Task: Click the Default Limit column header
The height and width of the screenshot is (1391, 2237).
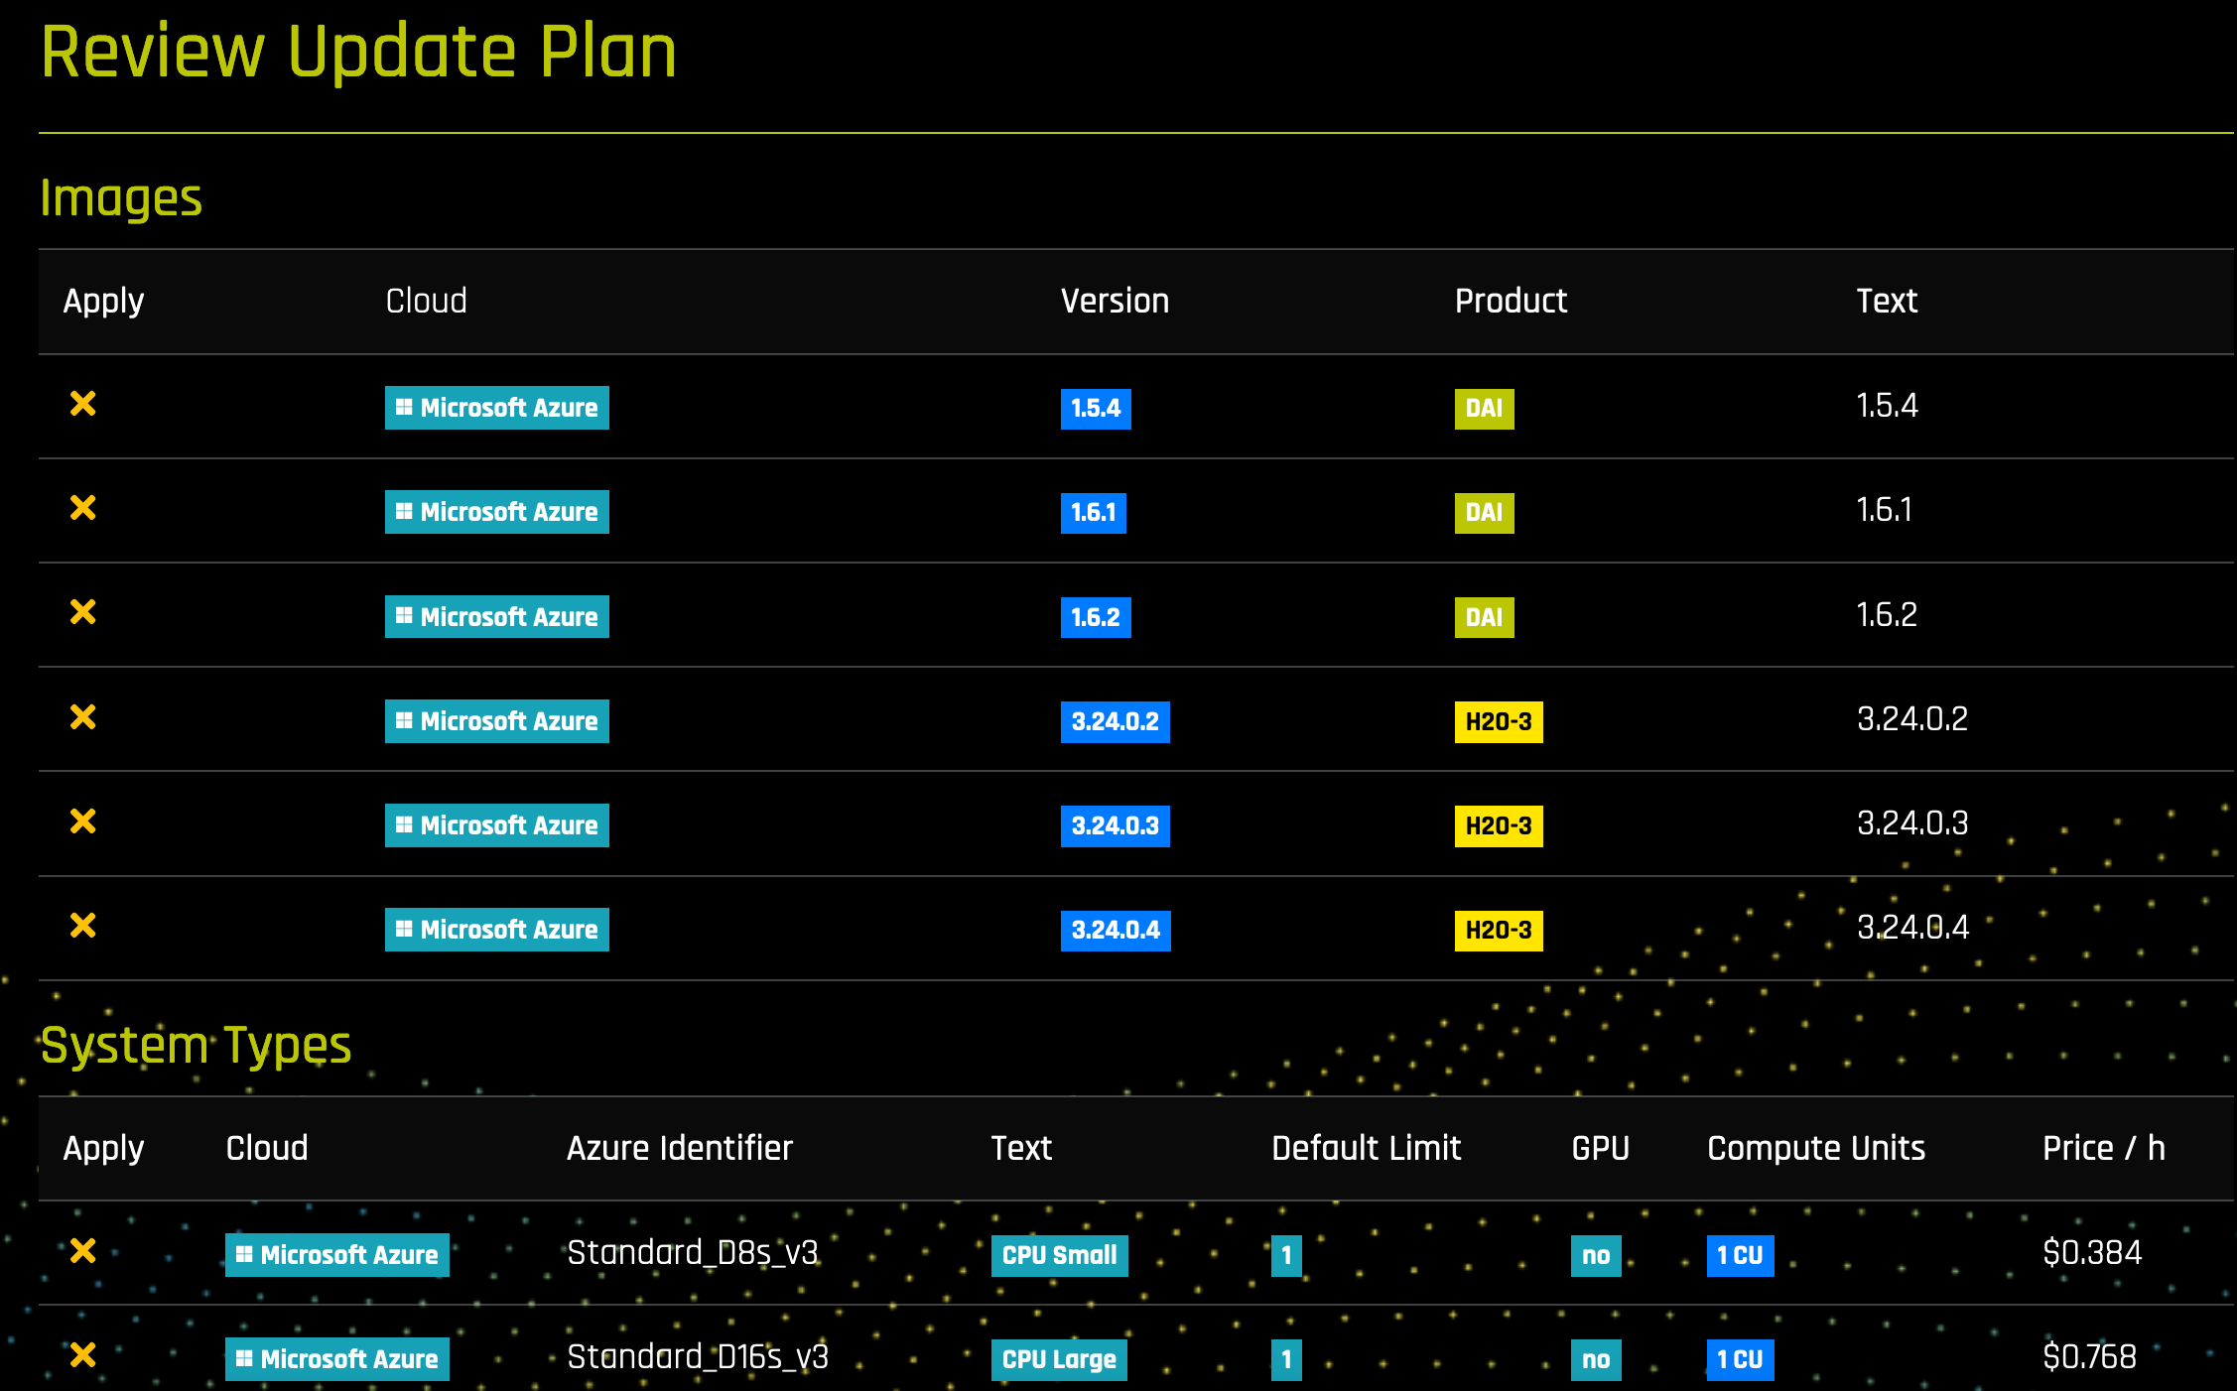Action: click(1367, 1148)
